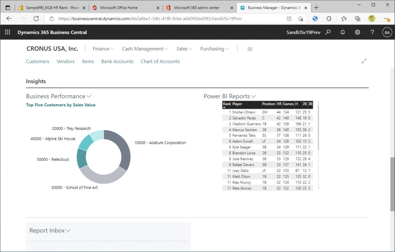Close the Microsoft 365 admin center tab
Viewport: 395px width, 252px height.
[x=232, y=8]
